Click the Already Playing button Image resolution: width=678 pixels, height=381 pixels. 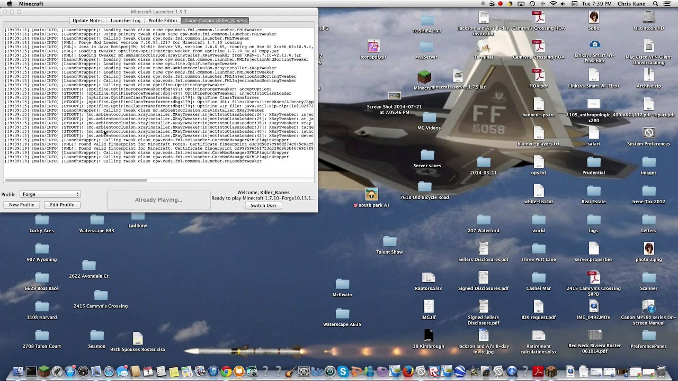click(x=158, y=199)
